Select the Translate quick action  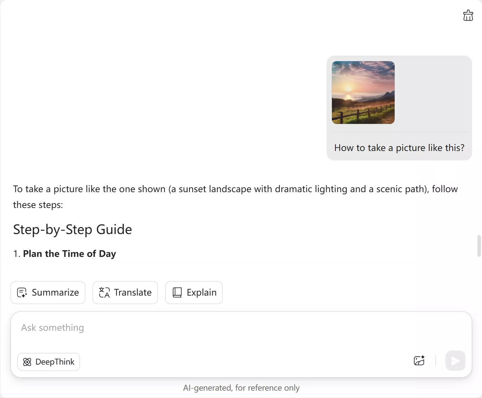click(x=125, y=292)
